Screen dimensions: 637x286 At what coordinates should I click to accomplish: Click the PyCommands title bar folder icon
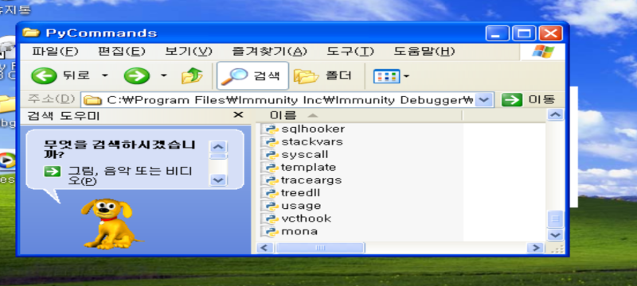(31, 33)
